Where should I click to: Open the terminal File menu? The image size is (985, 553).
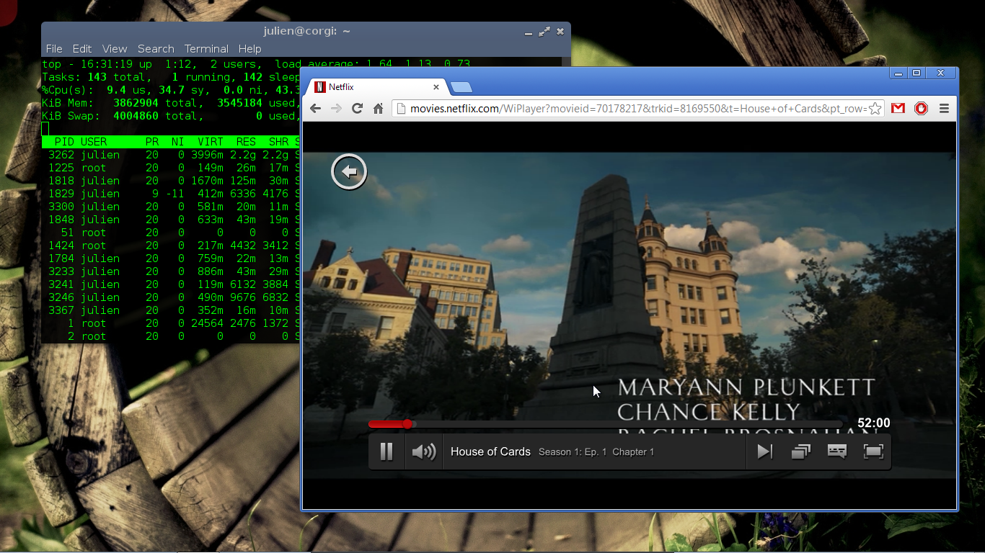[x=54, y=49]
